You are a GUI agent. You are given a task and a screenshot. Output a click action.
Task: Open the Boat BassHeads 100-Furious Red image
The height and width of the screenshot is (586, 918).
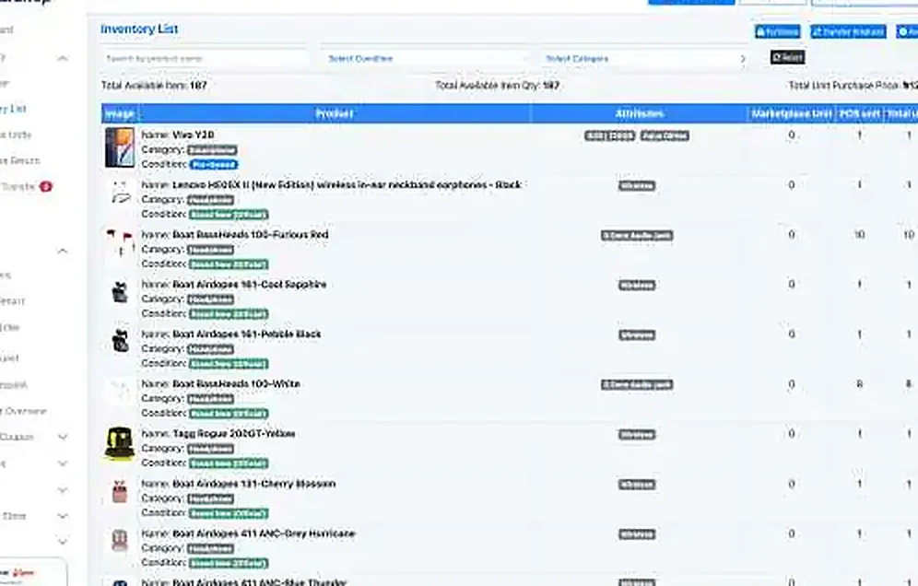(x=120, y=243)
